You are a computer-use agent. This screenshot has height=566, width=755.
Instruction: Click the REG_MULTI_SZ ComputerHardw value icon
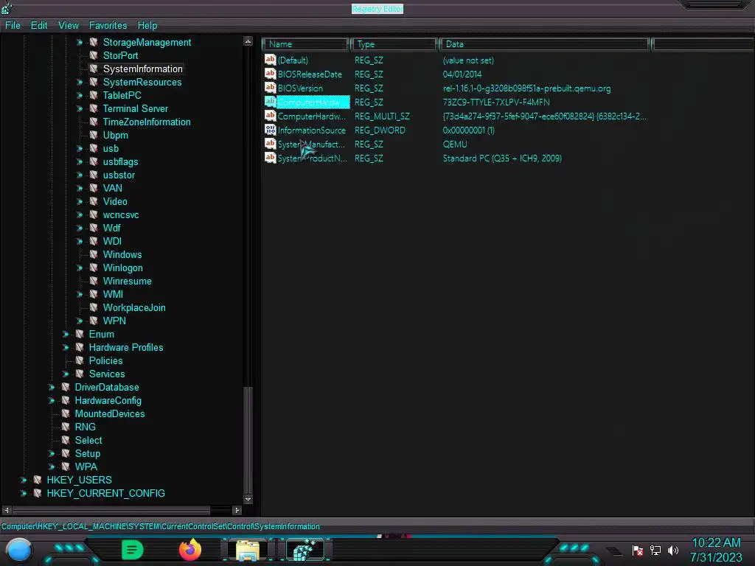pyautogui.click(x=270, y=116)
